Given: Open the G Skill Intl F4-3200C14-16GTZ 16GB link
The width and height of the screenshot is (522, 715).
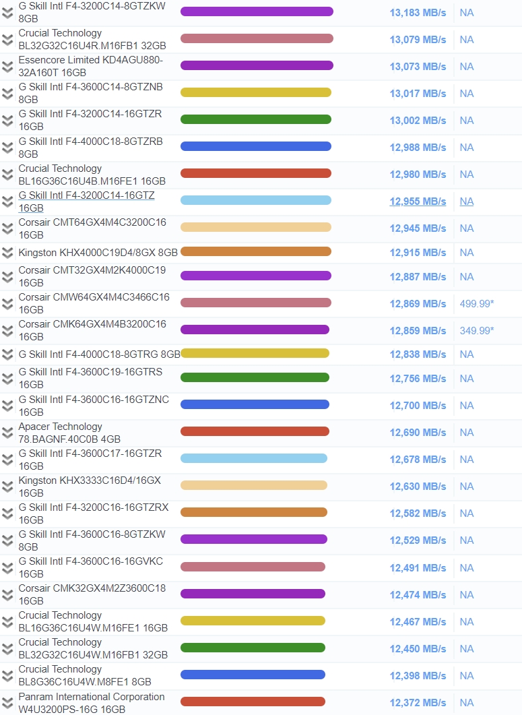Looking at the screenshot, I should tap(87, 201).
